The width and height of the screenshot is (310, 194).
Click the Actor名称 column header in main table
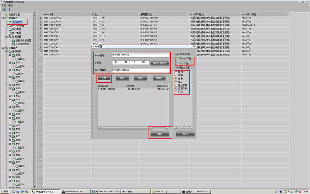coord(67,14)
